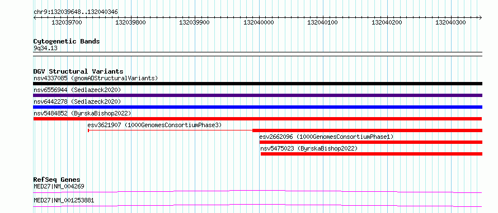Click the magenta MED27|NM_004269 transcript line
This screenshot has height=213, width=498.
click(257, 191)
